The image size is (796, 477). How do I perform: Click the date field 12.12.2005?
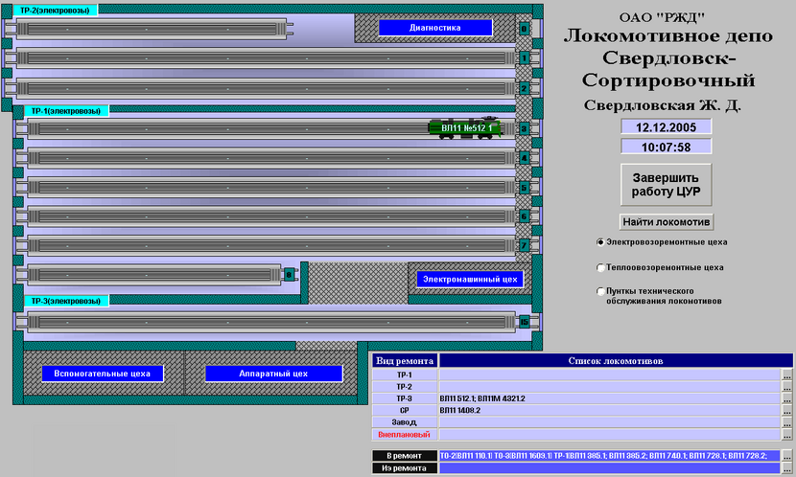pyautogui.click(x=666, y=126)
